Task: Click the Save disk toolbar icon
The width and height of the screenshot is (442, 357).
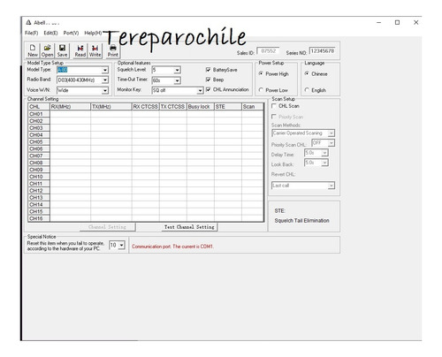Action: click(x=62, y=50)
